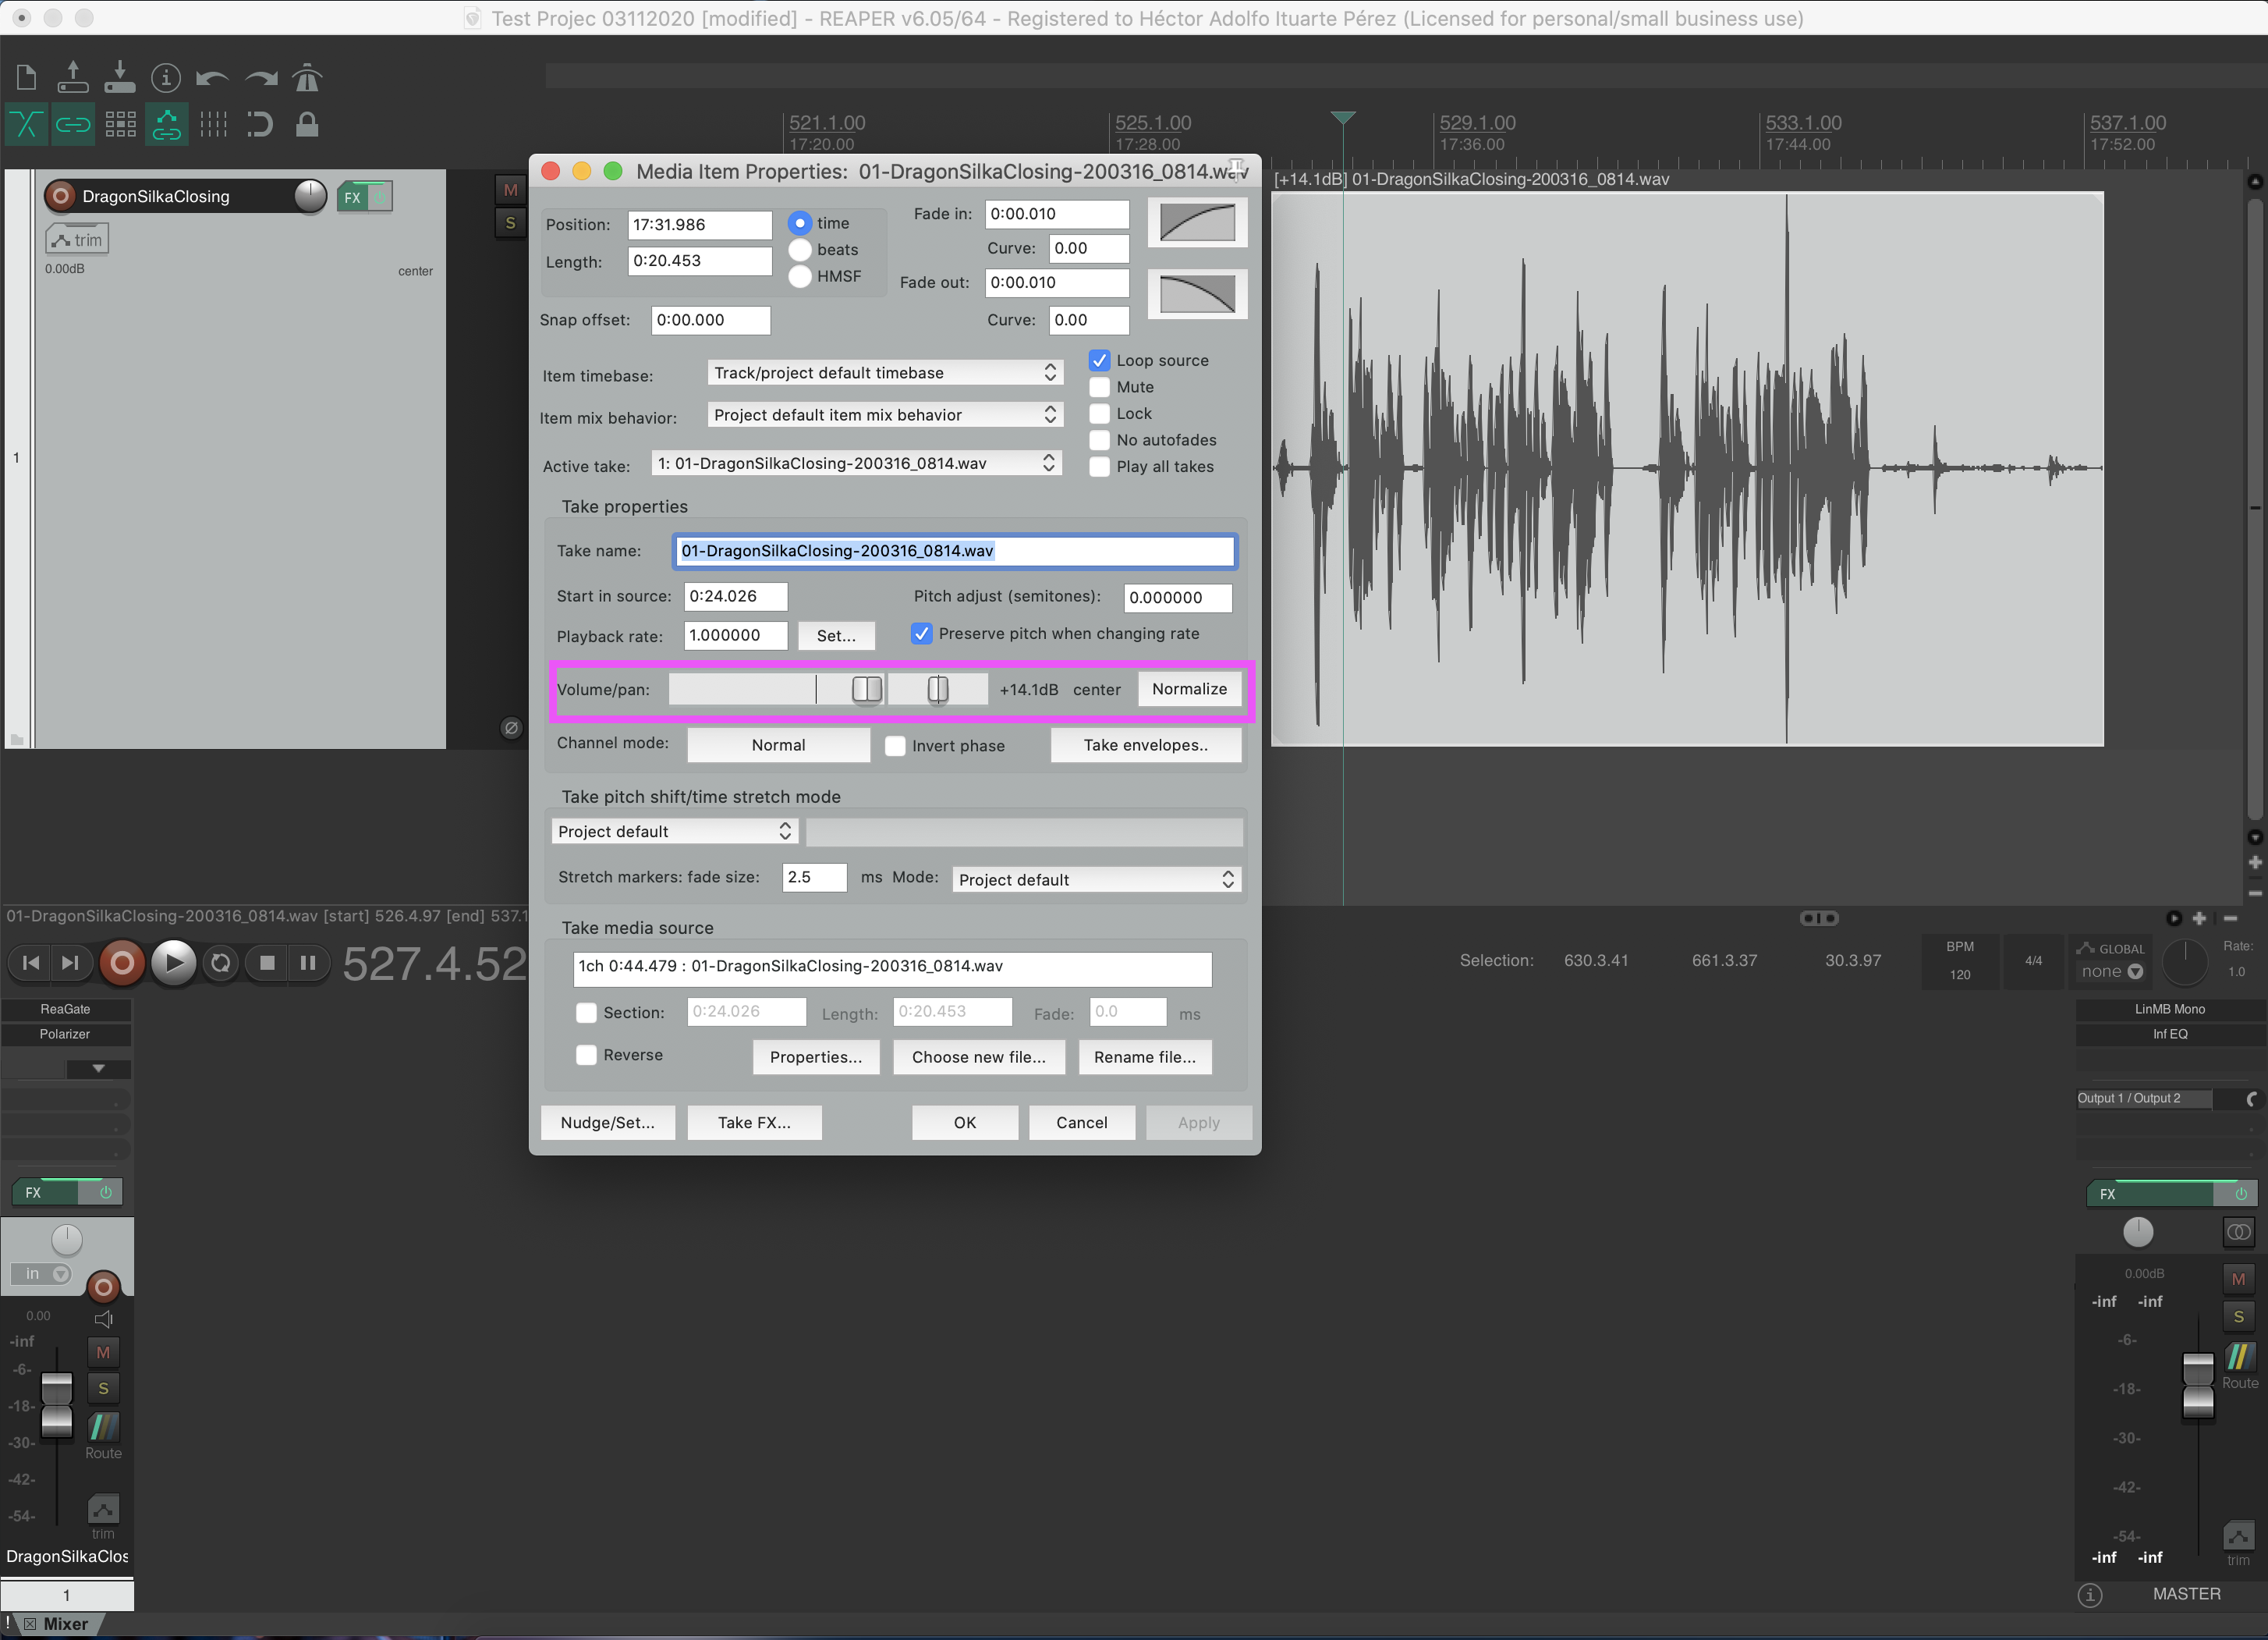Toggle the grid lines icon
Screen dimensions: 2268x1640
coord(213,124)
